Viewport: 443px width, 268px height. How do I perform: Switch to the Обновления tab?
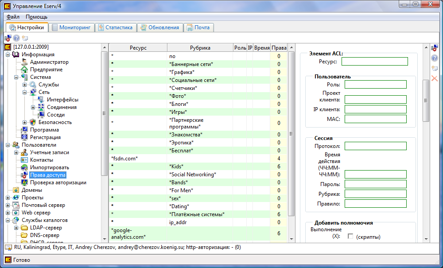(x=160, y=27)
